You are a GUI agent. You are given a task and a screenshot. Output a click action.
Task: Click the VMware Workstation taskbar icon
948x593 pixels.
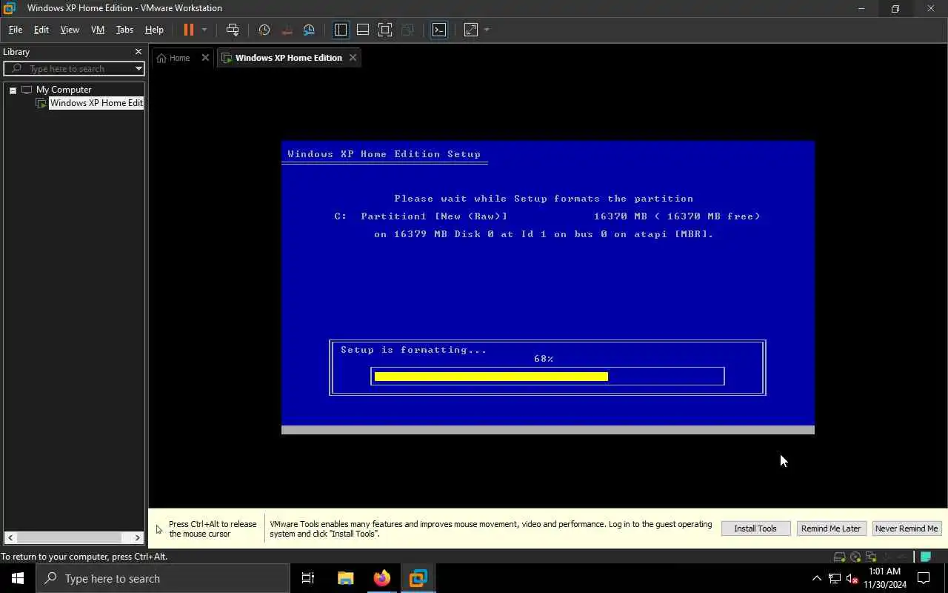(x=418, y=578)
